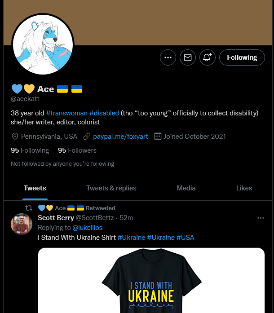Open the @lukellios mention link
The height and width of the screenshot is (313, 274).
pyautogui.click(x=87, y=228)
